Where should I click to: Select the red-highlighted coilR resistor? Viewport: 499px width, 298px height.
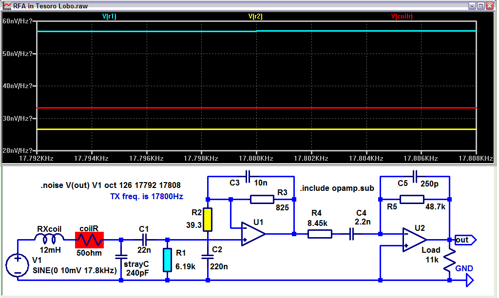tap(89, 240)
